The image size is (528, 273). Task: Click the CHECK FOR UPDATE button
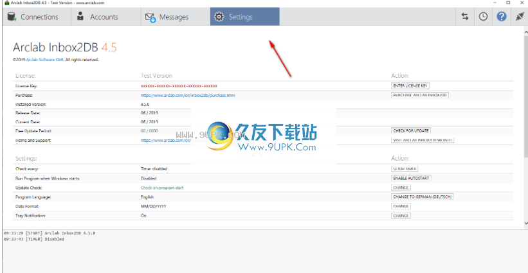pos(411,131)
